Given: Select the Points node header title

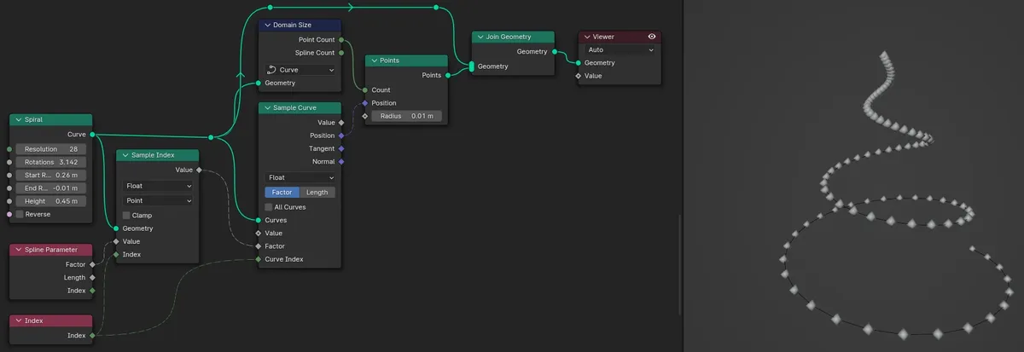Looking at the screenshot, I should [x=390, y=61].
